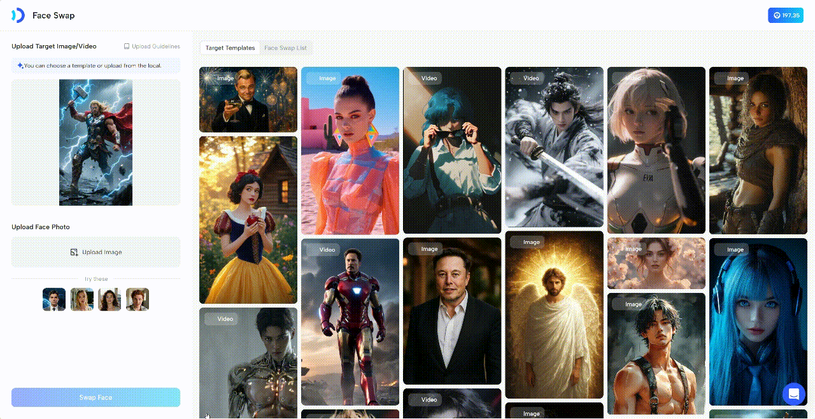The width and height of the screenshot is (815, 419).
Task: Open the credits balance showing 197.35
Action: [785, 15]
